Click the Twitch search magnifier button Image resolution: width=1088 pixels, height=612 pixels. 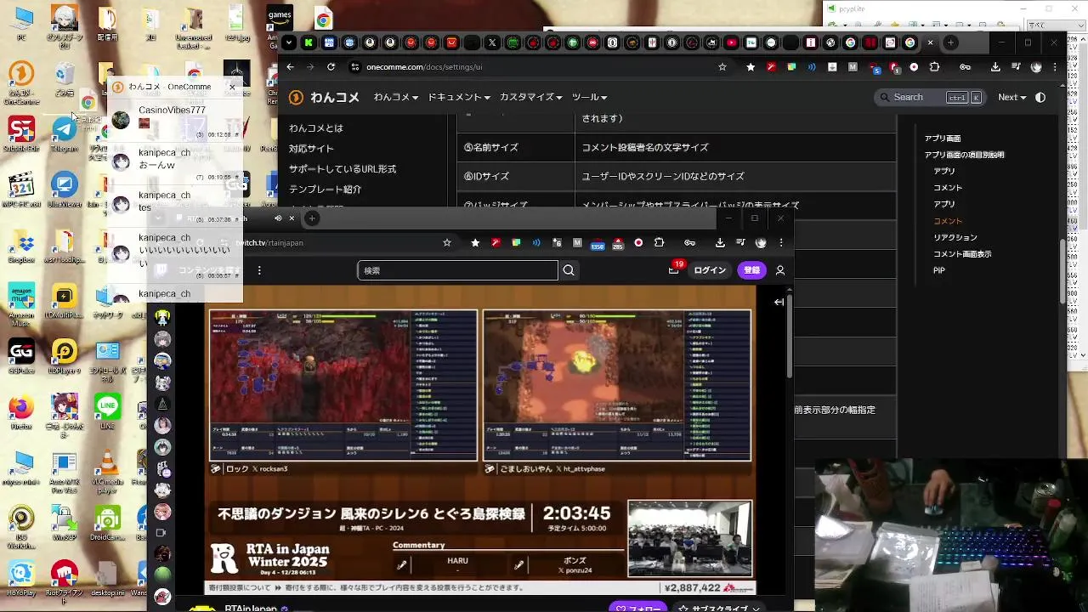569,270
